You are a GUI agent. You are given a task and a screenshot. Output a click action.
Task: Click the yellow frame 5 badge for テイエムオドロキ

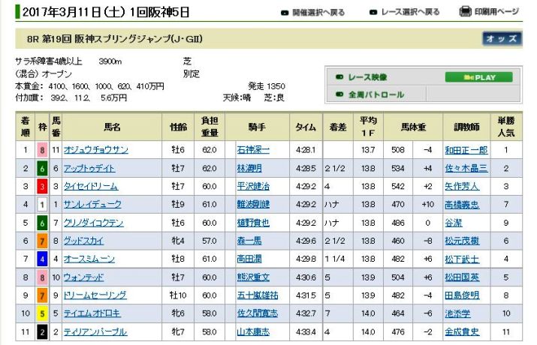coord(43,313)
